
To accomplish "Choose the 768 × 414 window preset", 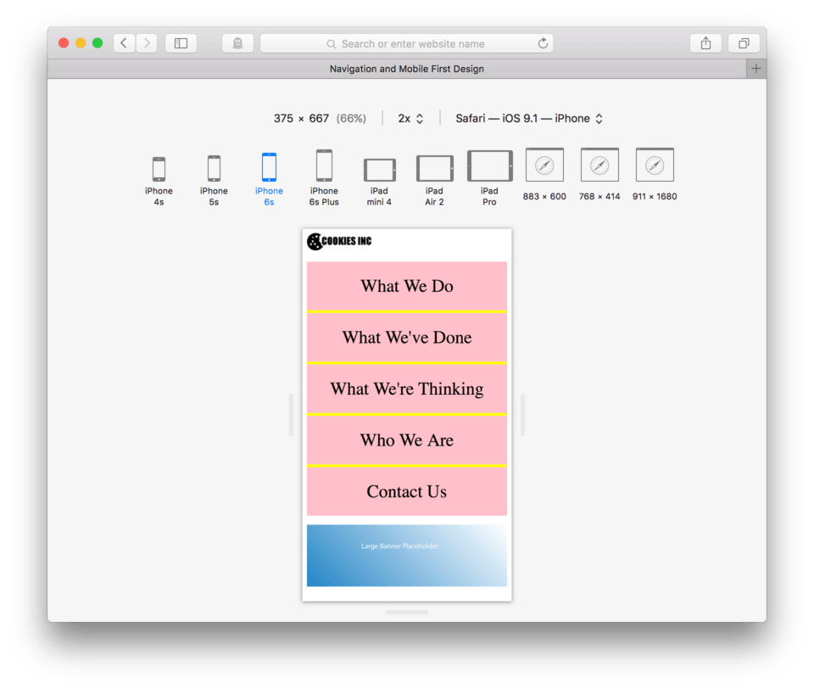I will pos(599,175).
